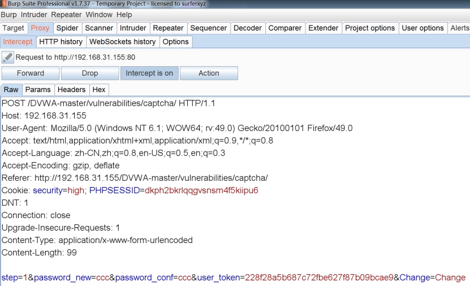Switch to the Alerts tab

coord(459,28)
